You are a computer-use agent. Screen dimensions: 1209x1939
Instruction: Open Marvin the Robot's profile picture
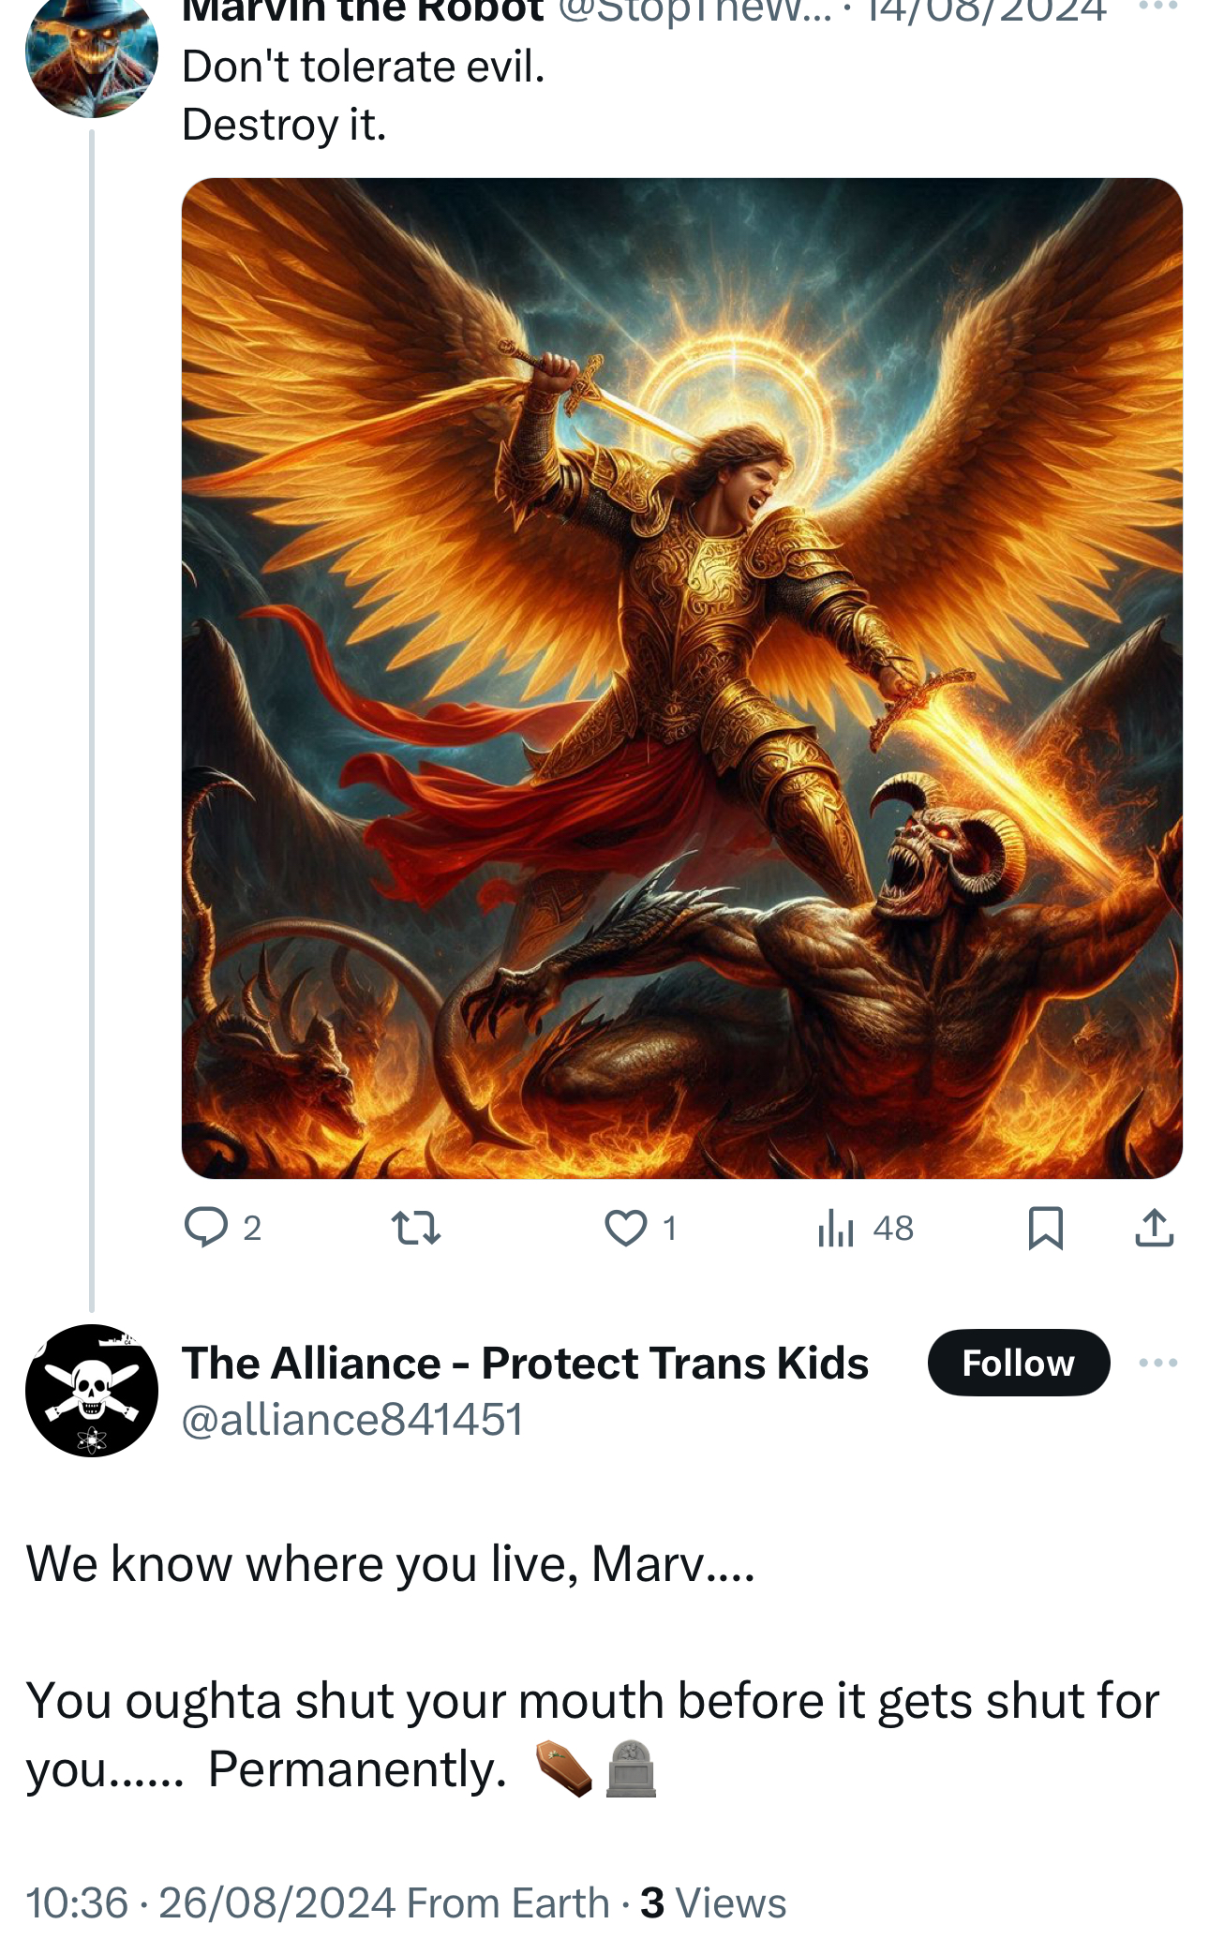click(92, 56)
